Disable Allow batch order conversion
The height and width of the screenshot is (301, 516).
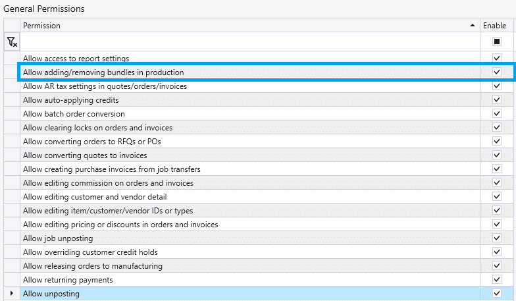496,114
